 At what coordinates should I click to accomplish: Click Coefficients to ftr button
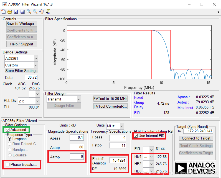tap(22, 30)
